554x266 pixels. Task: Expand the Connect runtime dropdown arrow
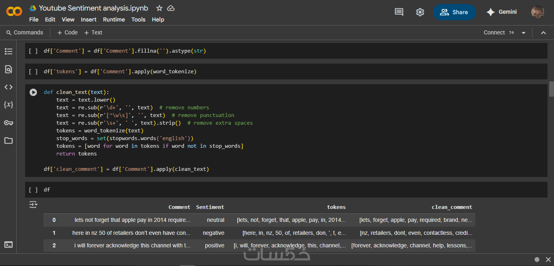[x=524, y=33]
